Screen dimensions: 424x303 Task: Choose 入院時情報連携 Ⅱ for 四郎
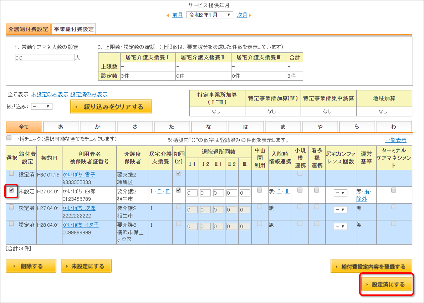click(287, 192)
